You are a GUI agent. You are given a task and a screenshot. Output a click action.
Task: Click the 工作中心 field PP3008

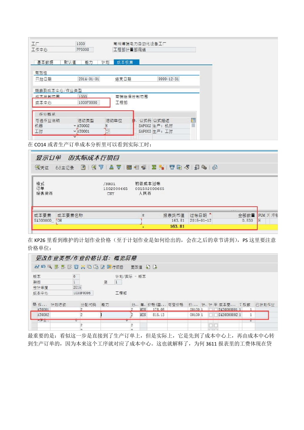(84, 50)
